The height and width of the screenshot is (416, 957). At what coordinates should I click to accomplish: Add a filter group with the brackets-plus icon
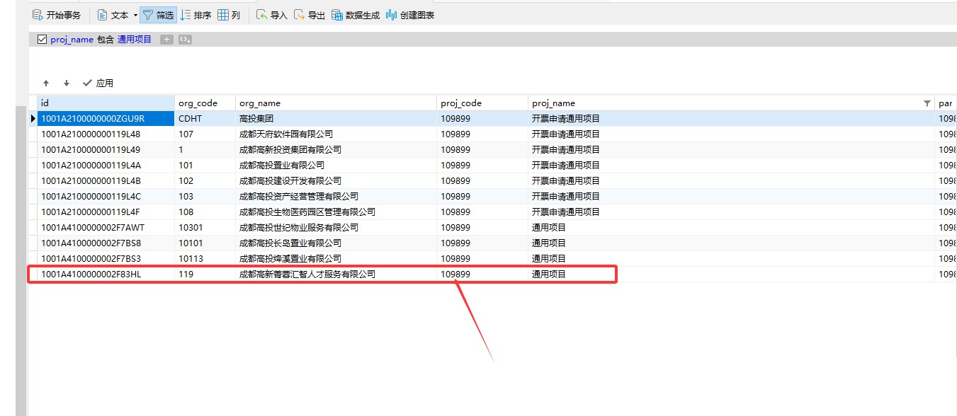(185, 40)
